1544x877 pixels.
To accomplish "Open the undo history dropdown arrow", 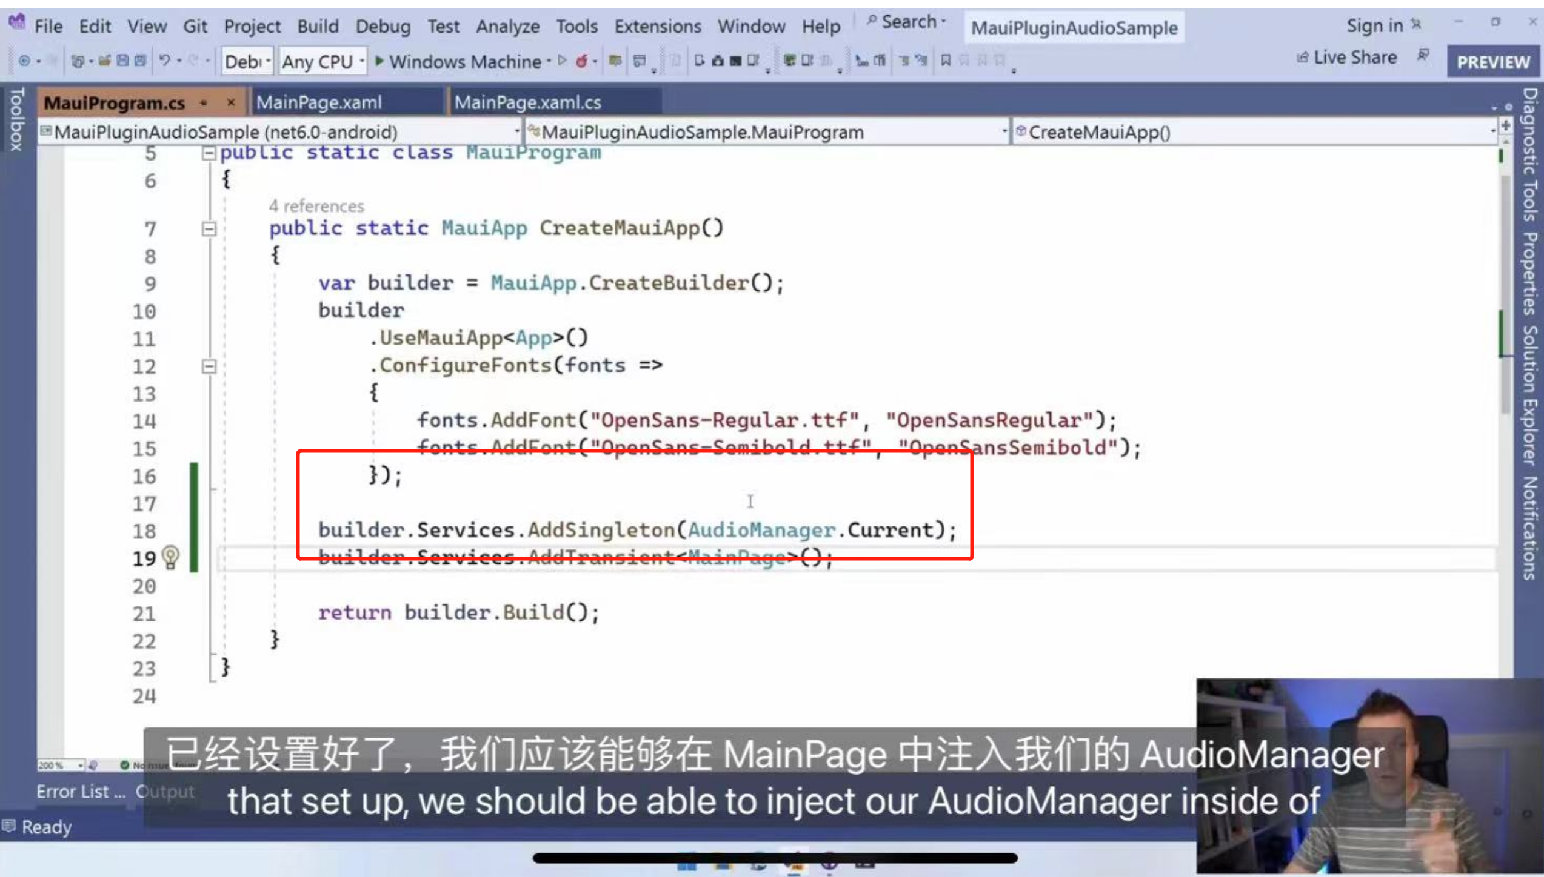I will pos(179,61).
